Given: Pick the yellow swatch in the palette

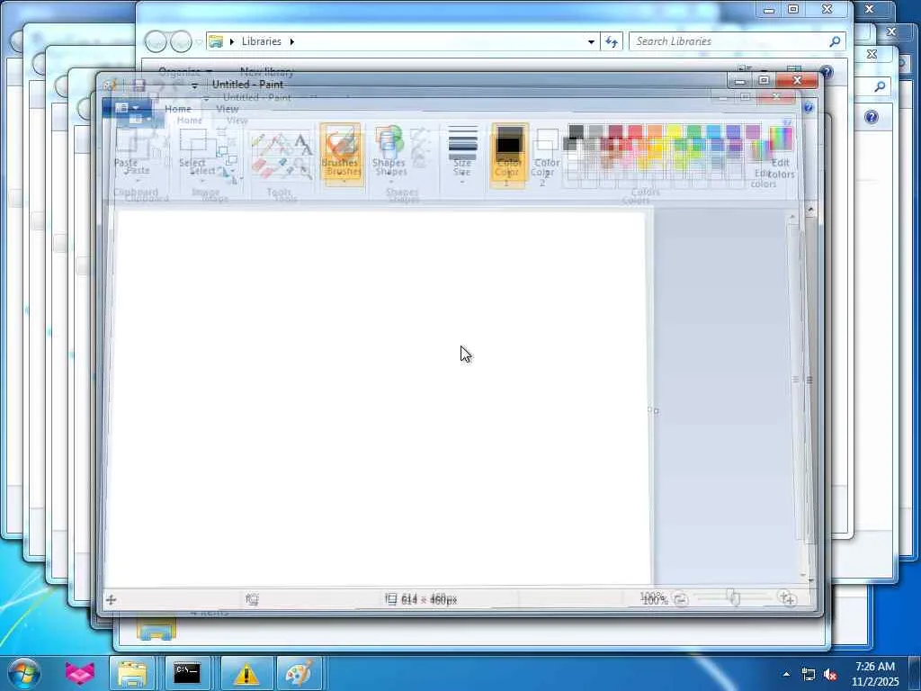Looking at the screenshot, I should pos(675,132).
